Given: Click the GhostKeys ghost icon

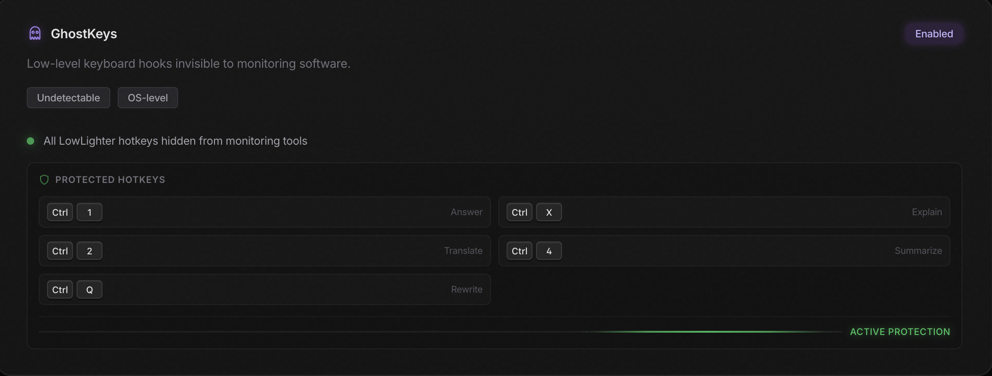Looking at the screenshot, I should point(34,33).
